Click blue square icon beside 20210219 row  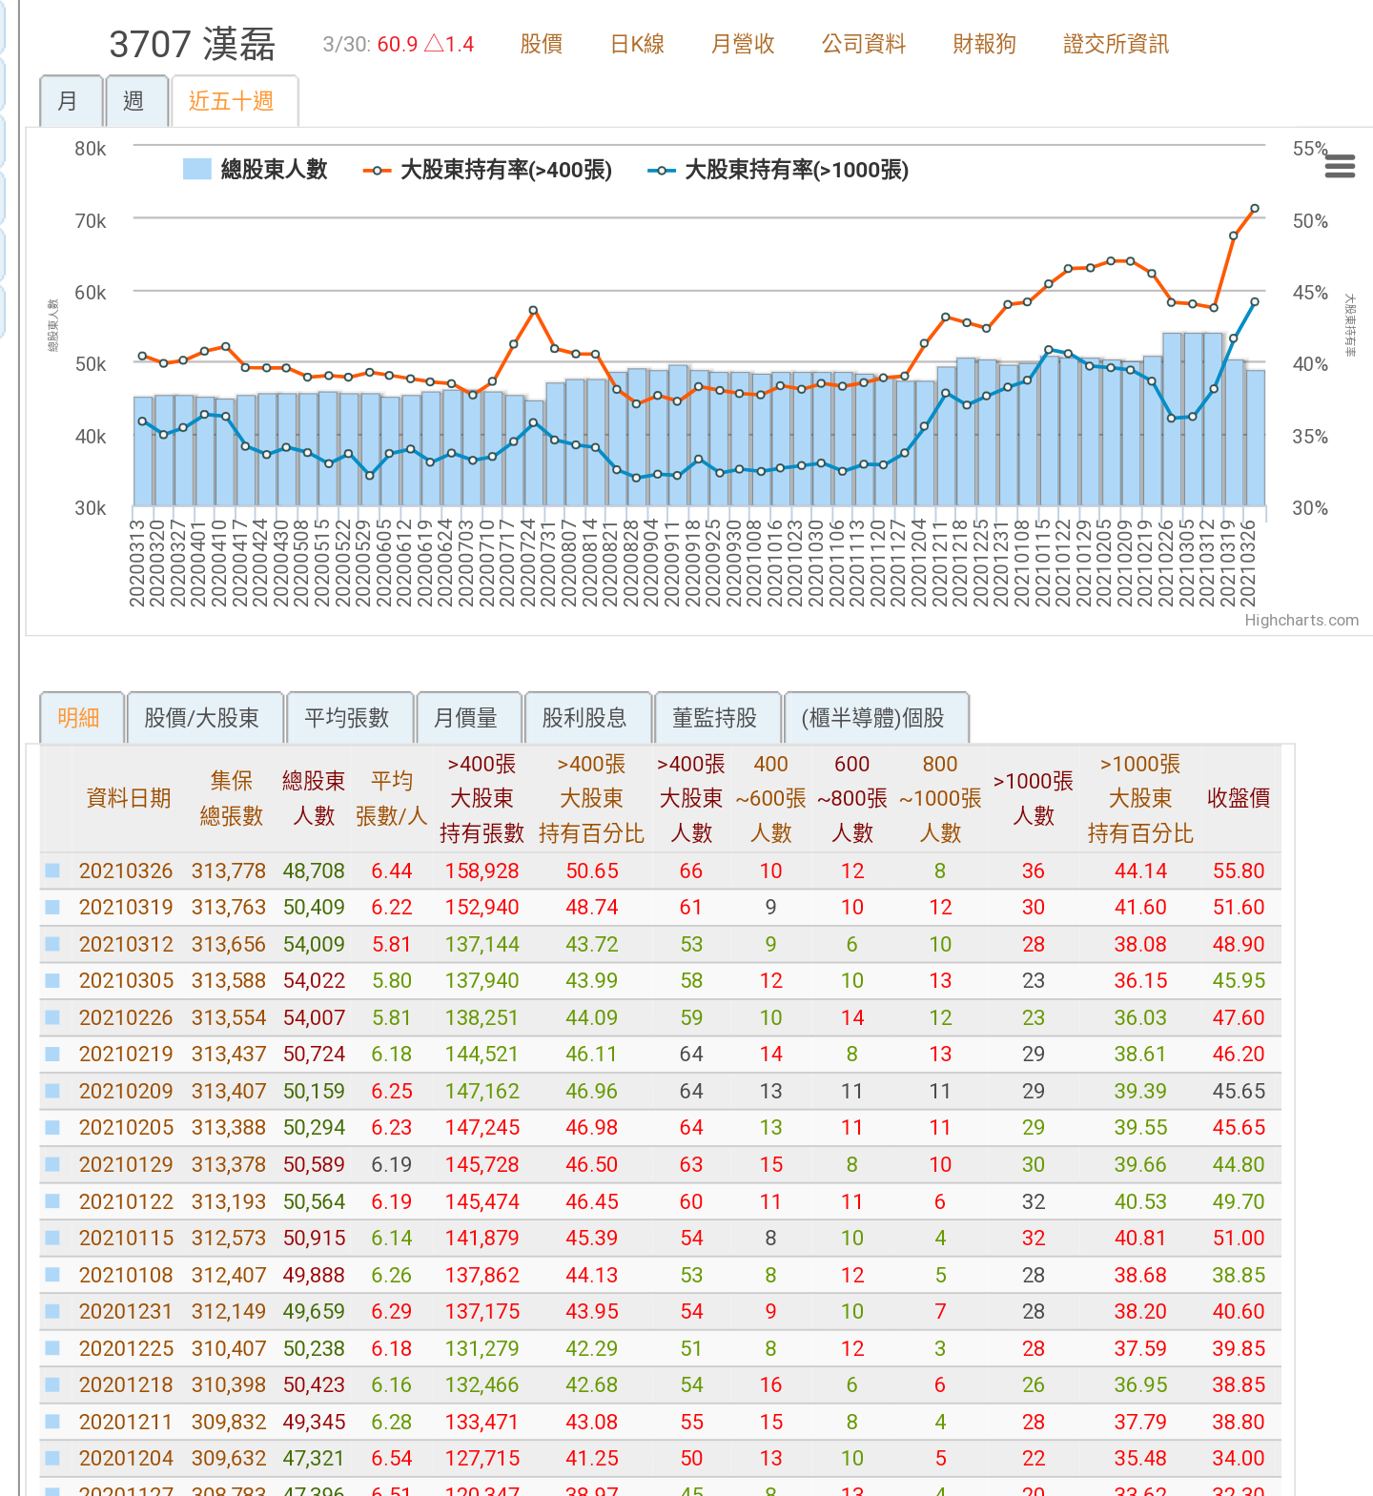point(53,1054)
